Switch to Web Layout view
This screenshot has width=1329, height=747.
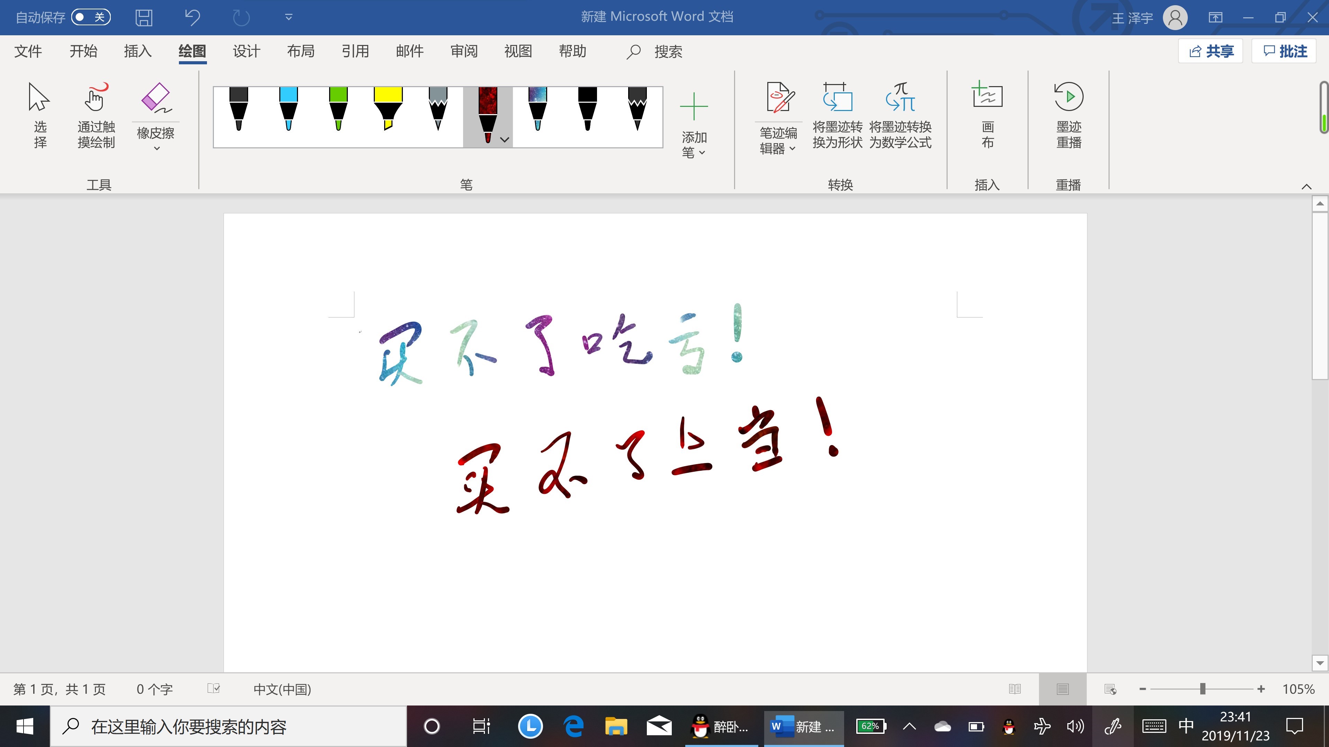[x=1110, y=689]
